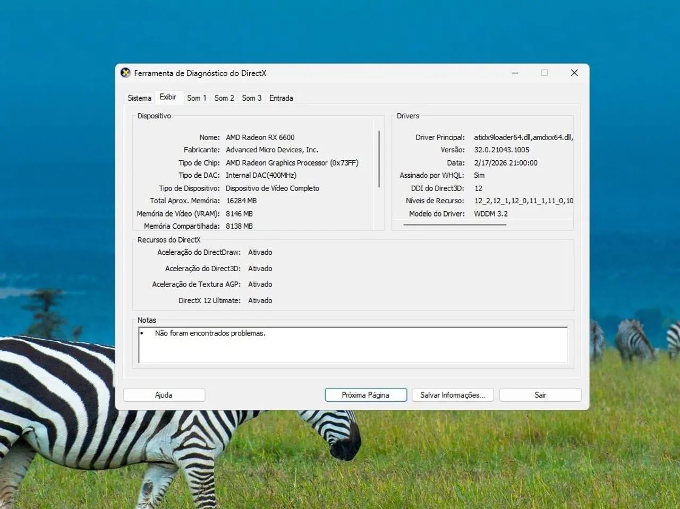Click Salvar Informações button
This screenshot has width=680, height=509.
[x=453, y=395]
